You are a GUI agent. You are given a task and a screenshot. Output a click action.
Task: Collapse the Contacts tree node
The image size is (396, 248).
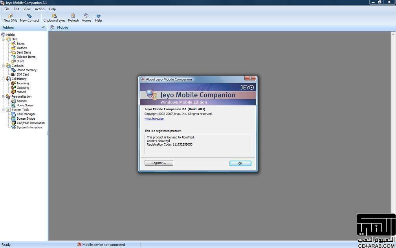[3, 66]
